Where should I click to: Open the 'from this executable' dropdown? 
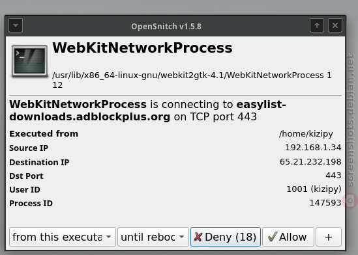tap(63, 237)
